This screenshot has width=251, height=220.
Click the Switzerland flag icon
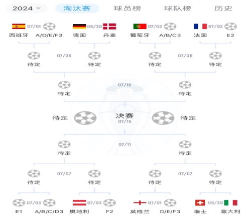(x=200, y=202)
